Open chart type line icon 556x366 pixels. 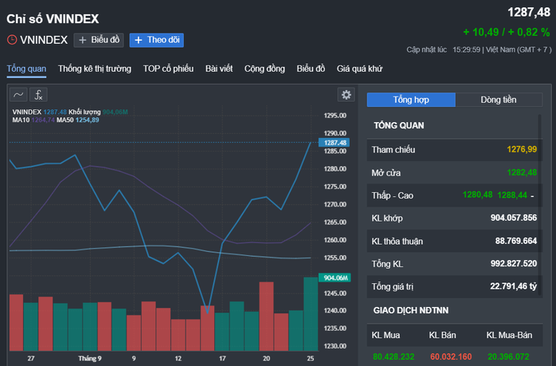tap(18, 95)
